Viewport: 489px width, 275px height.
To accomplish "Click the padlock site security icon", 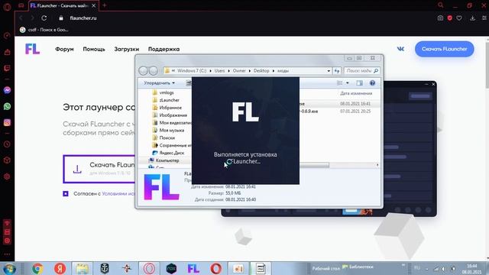I will click(61, 18).
